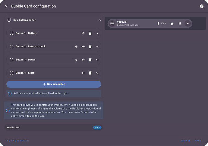The image size is (208, 146).
Task: Close the Bubble Card configuration dialog
Action: tap(6, 6)
